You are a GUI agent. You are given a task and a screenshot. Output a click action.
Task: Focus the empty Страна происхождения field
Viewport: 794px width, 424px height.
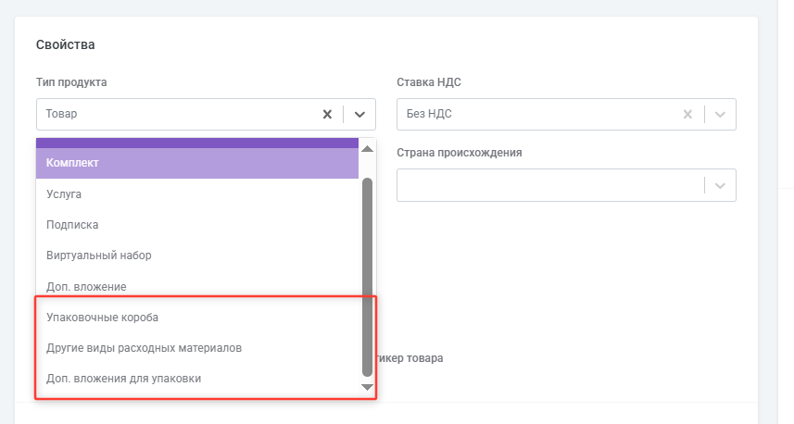tap(547, 185)
